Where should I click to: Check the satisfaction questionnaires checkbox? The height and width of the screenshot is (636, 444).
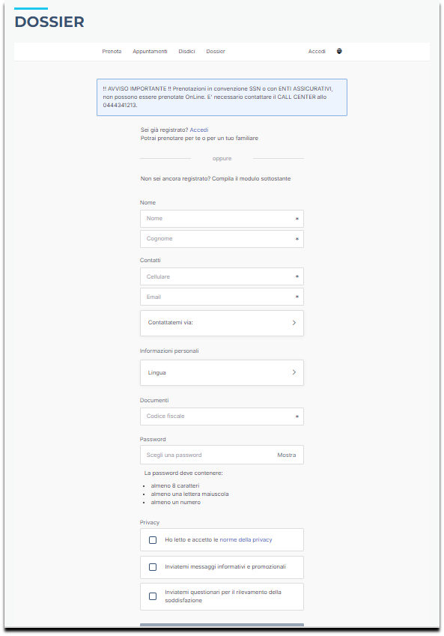(x=153, y=596)
